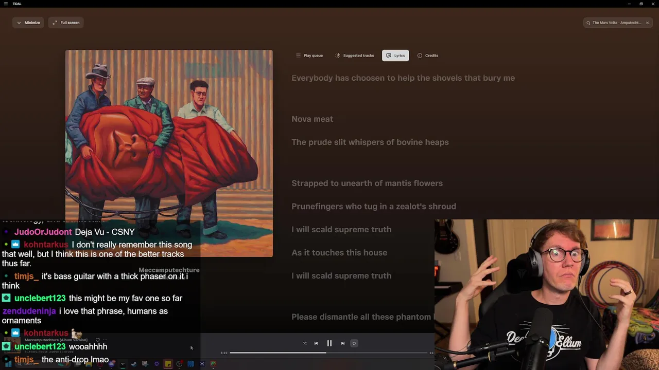Clear the search field with the X

(647, 23)
